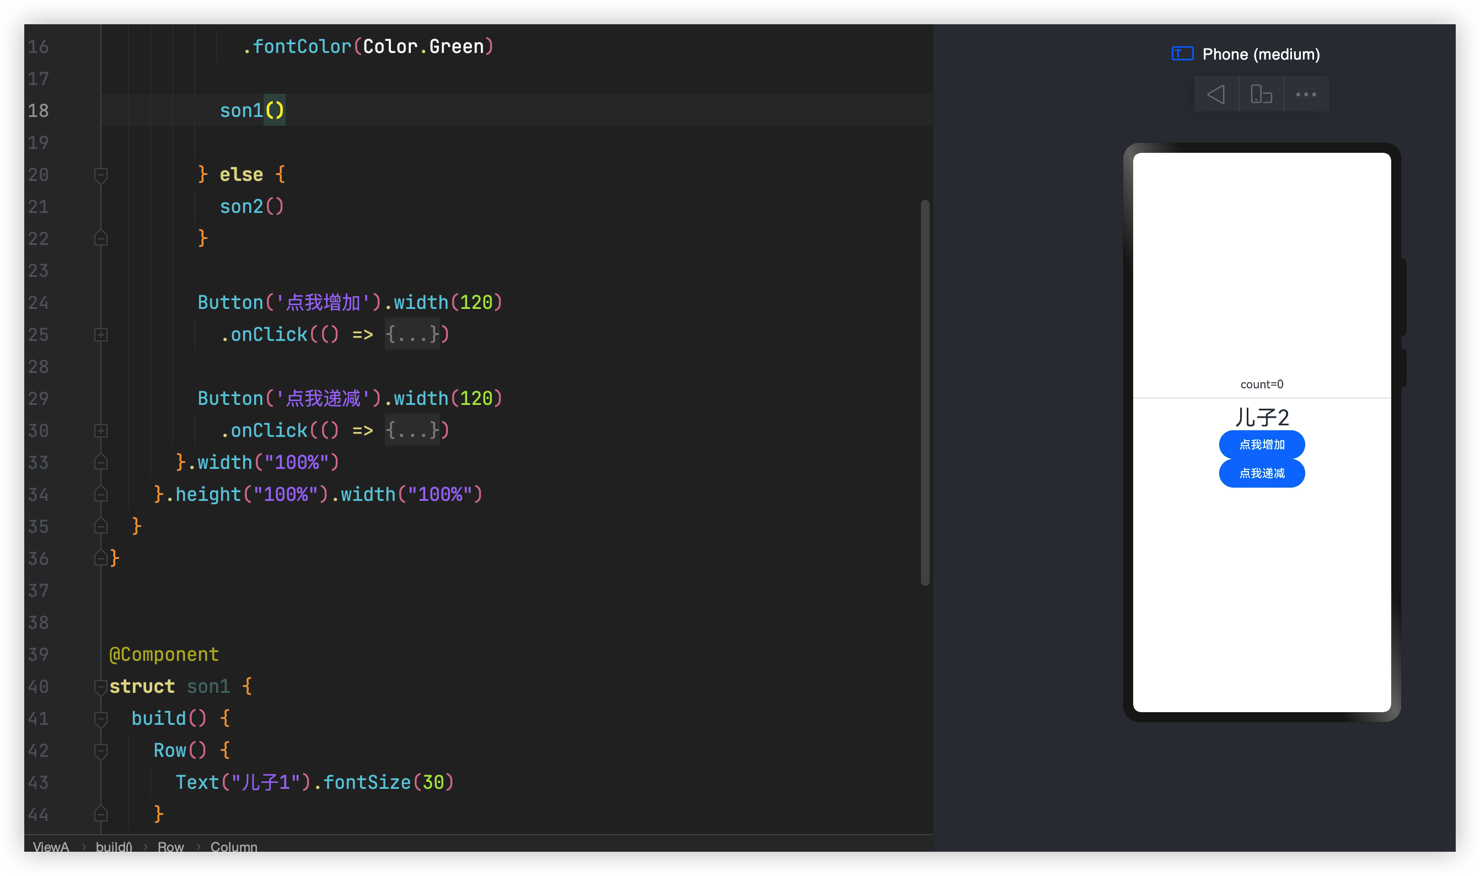1480x876 pixels.
Task: Select the 儿子2 text in preview
Action: [1262, 418]
